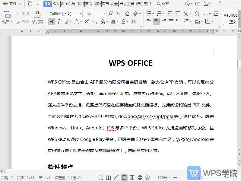Open fullscreen mode from status bar
Image resolution: width=241 pixels, height=181 pixels.
[x=101, y=178]
